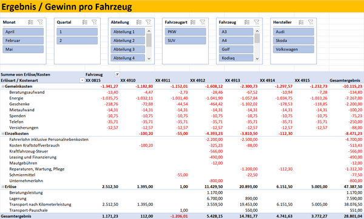
Task: Clear filter icon in Hersteller slicer
Action: (311, 22)
